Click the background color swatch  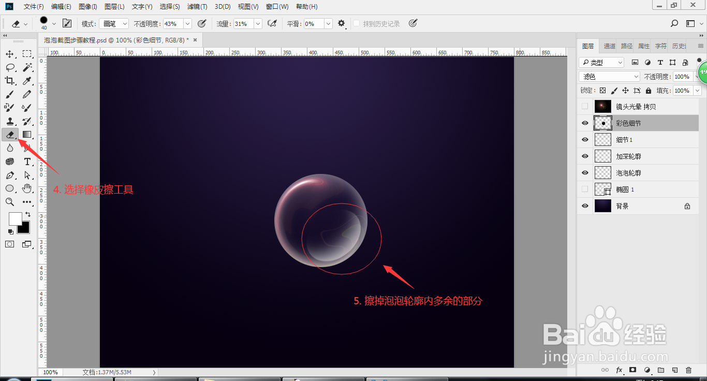pyautogui.click(x=25, y=228)
